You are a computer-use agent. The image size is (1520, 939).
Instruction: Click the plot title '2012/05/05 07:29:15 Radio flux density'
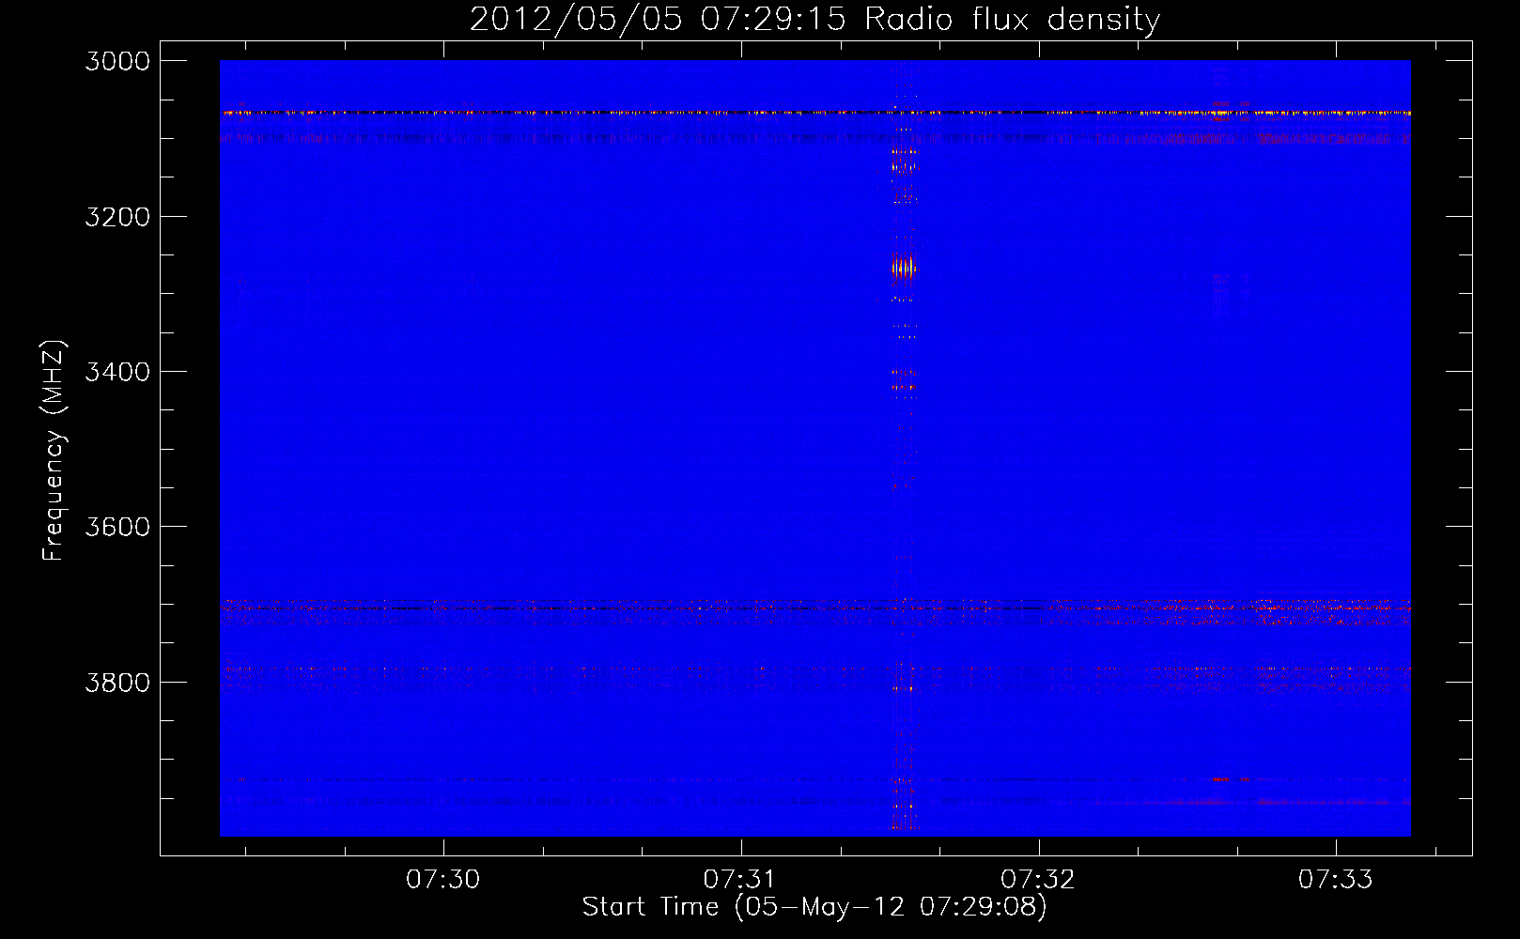[x=814, y=19]
